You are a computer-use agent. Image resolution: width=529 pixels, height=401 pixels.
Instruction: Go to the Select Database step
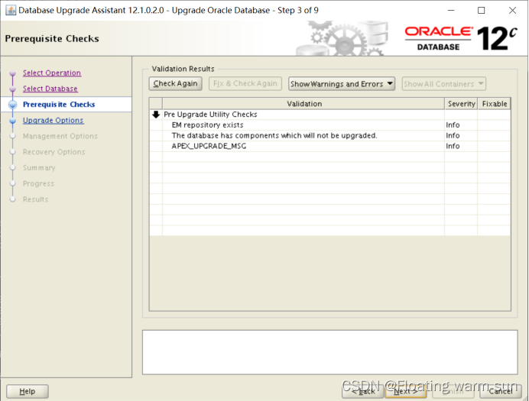[50, 89]
